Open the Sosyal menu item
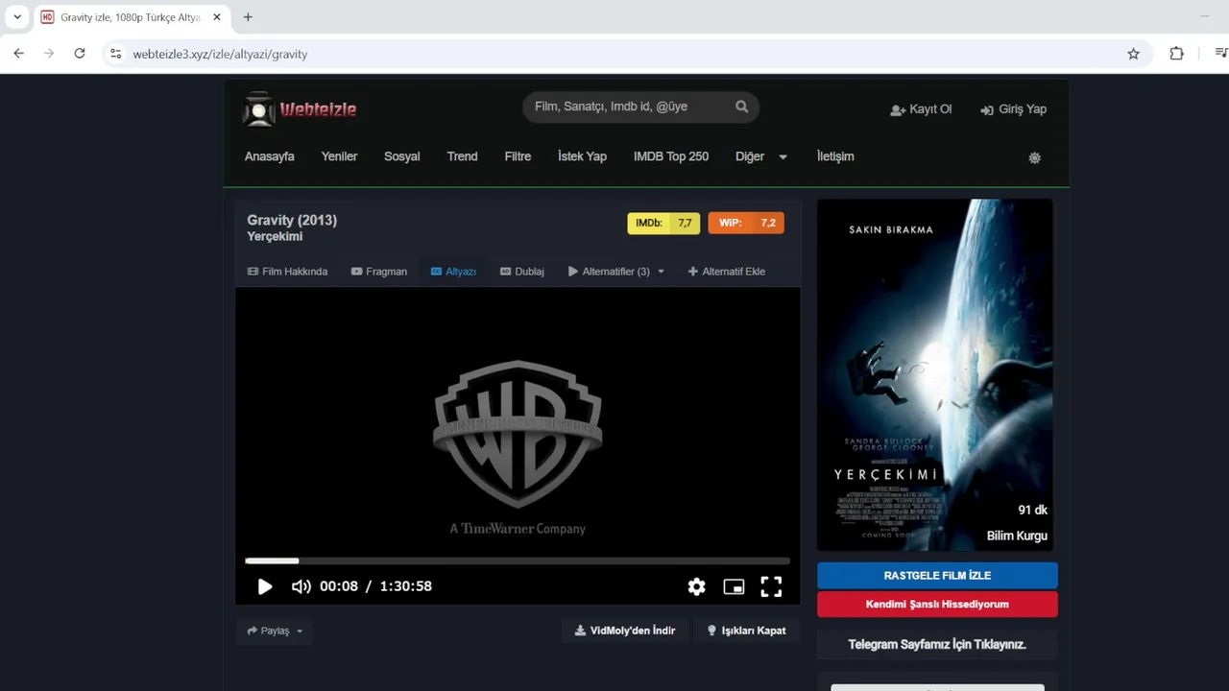 click(401, 156)
